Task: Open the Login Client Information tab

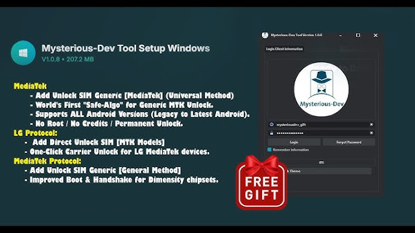Action: [284, 49]
